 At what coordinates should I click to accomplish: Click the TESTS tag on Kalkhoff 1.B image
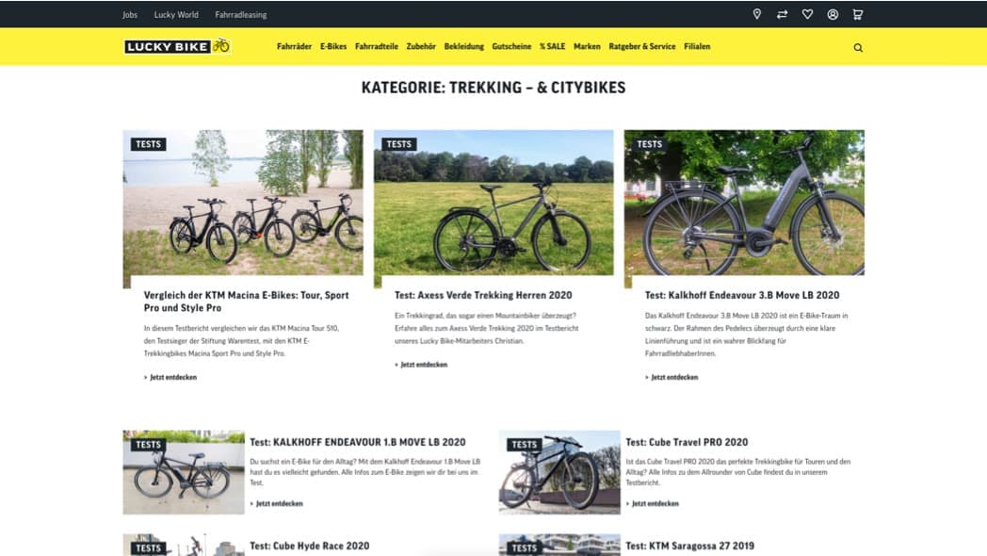149,445
